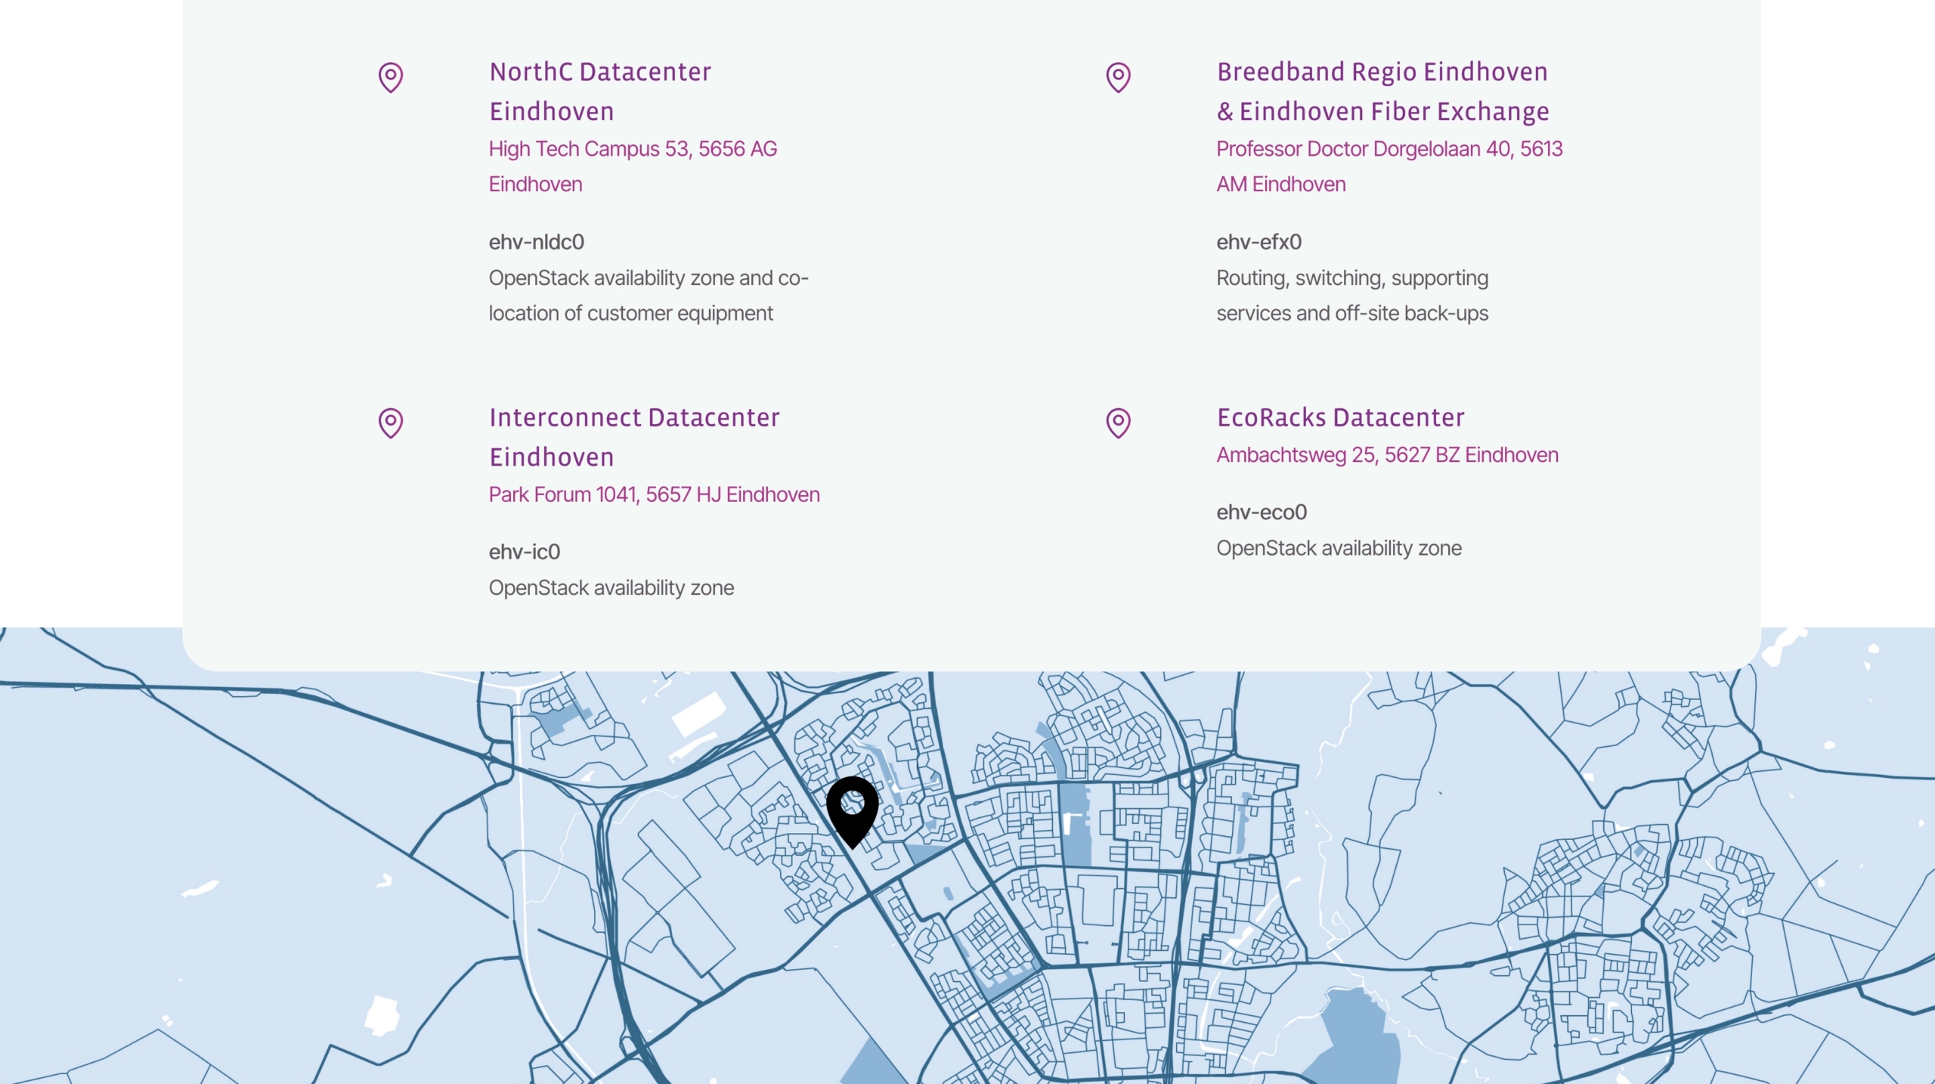Open the Interconnect Datacenter Eindhoven heading
Screen dimensions: 1935x1084
point(634,437)
